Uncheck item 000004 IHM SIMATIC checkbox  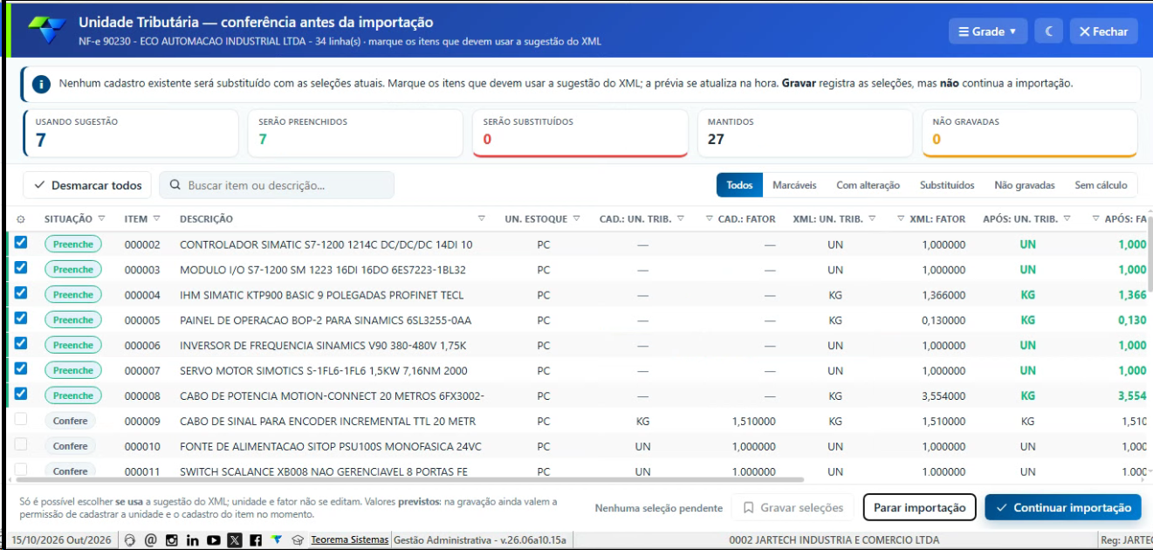pos(21,293)
